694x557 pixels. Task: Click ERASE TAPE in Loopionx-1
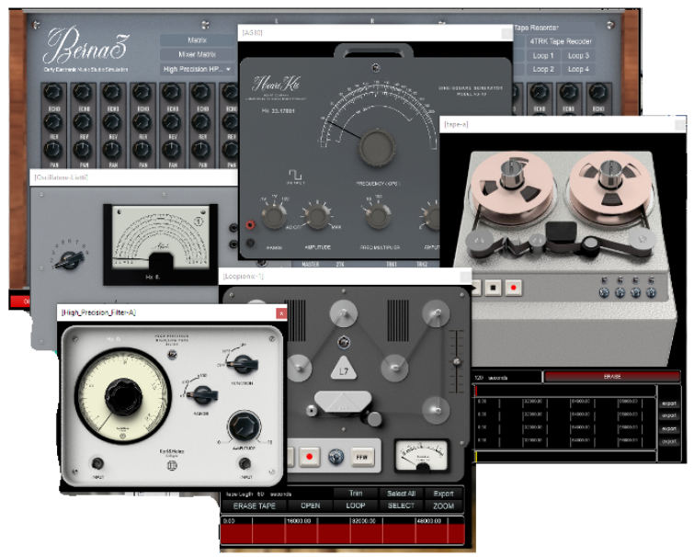pyautogui.click(x=254, y=506)
